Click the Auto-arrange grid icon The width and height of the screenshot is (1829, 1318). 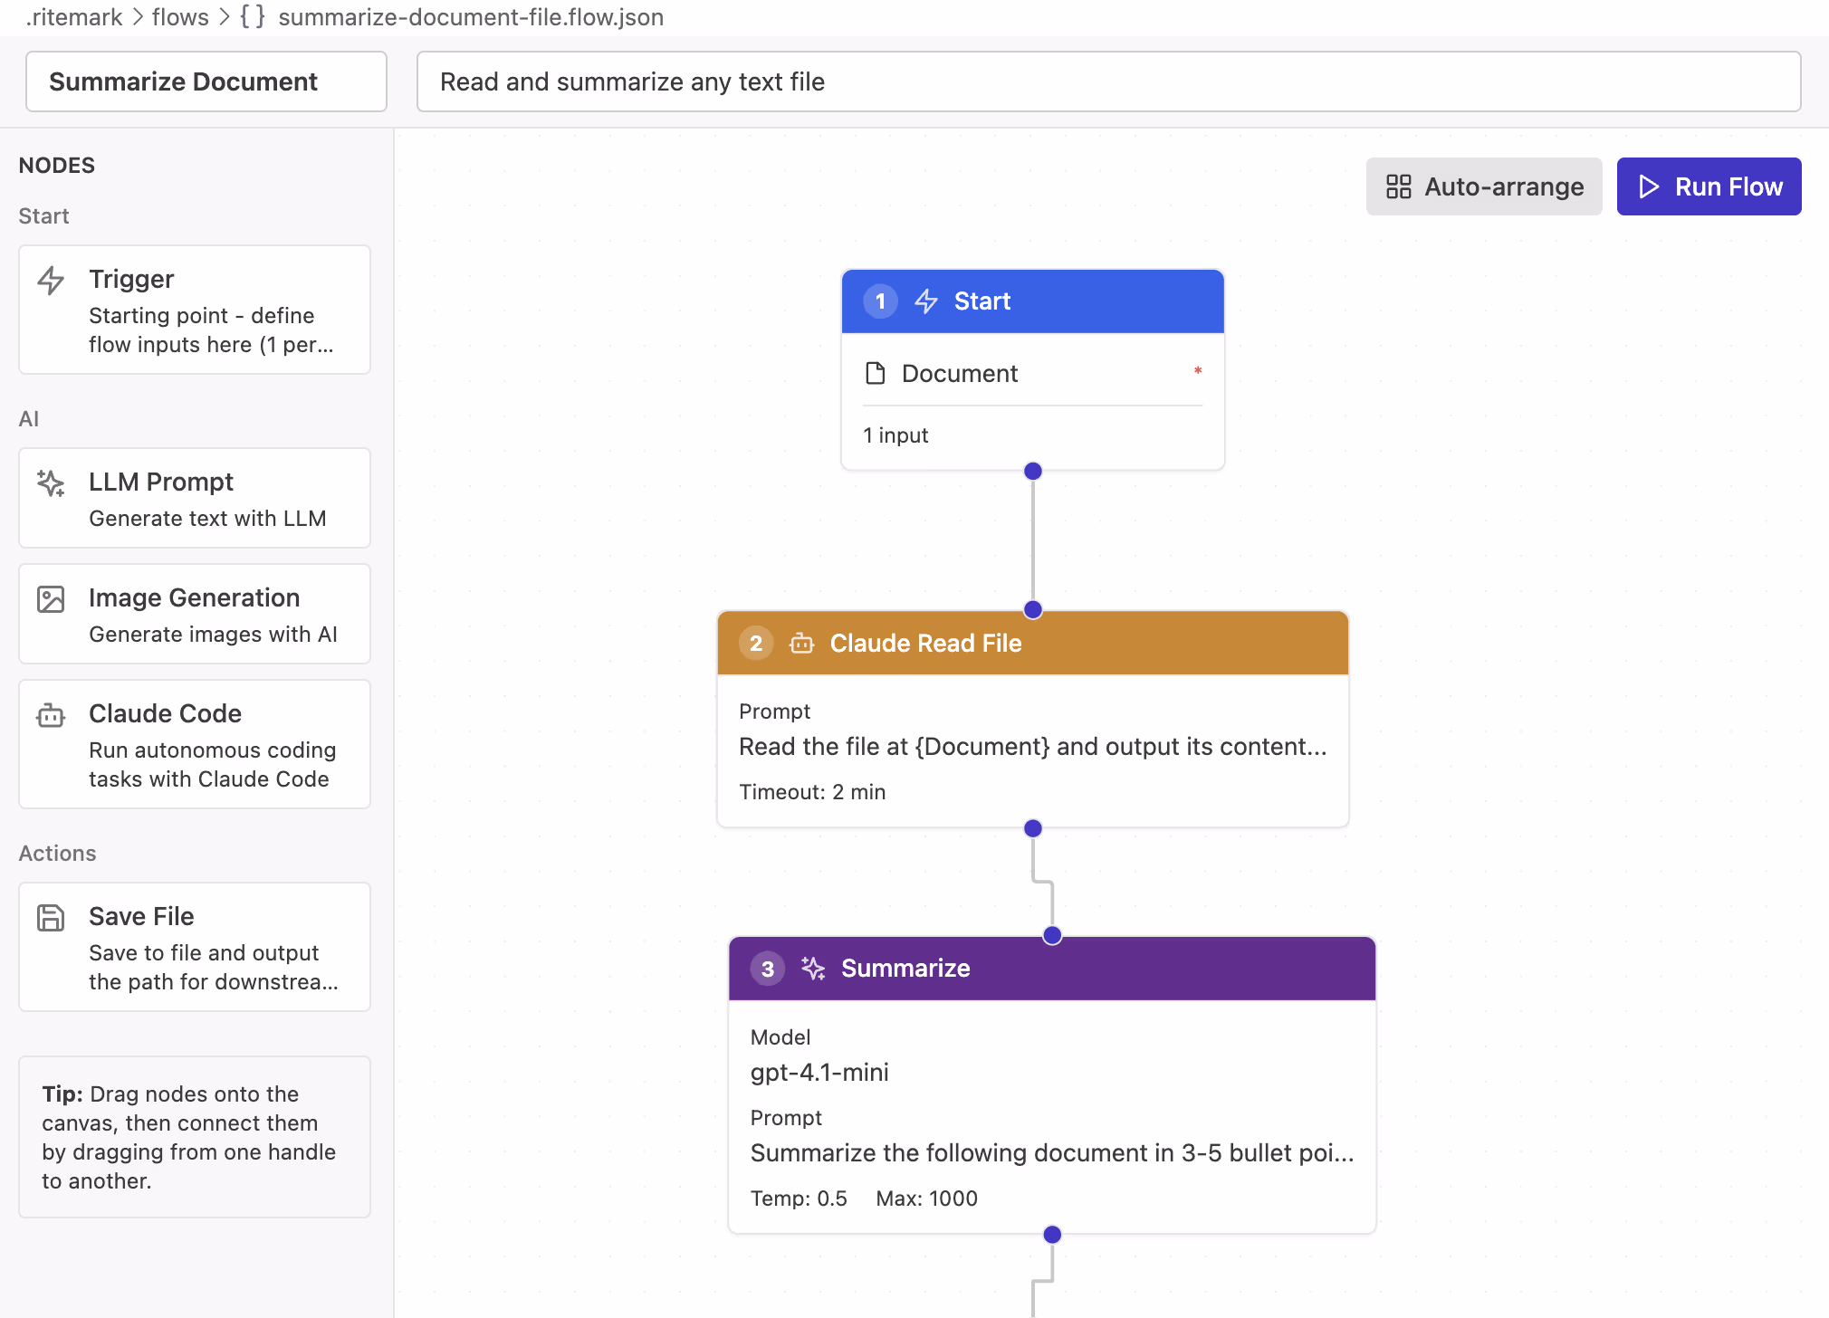(1399, 186)
